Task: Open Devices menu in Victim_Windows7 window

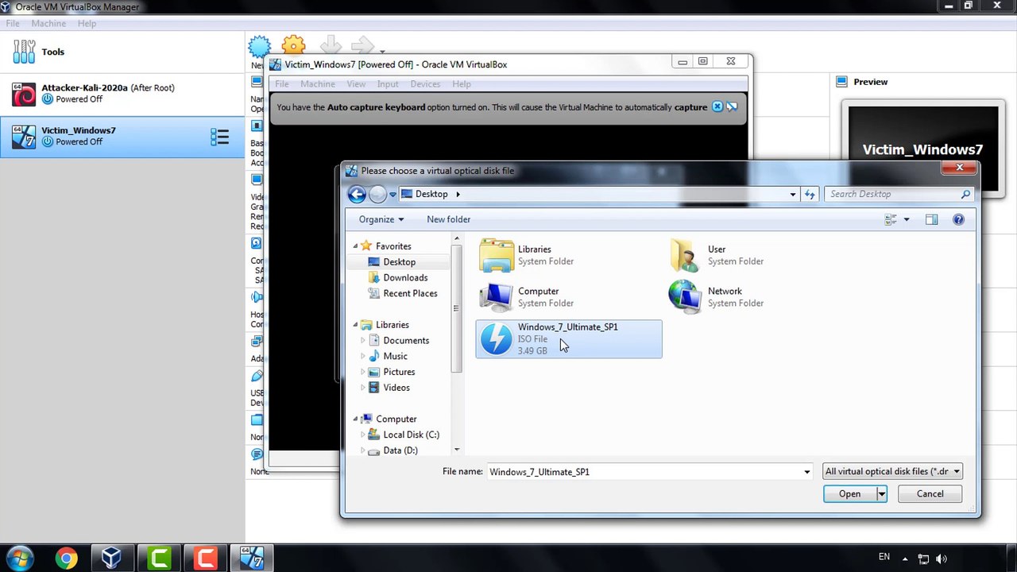Action: 425,84
